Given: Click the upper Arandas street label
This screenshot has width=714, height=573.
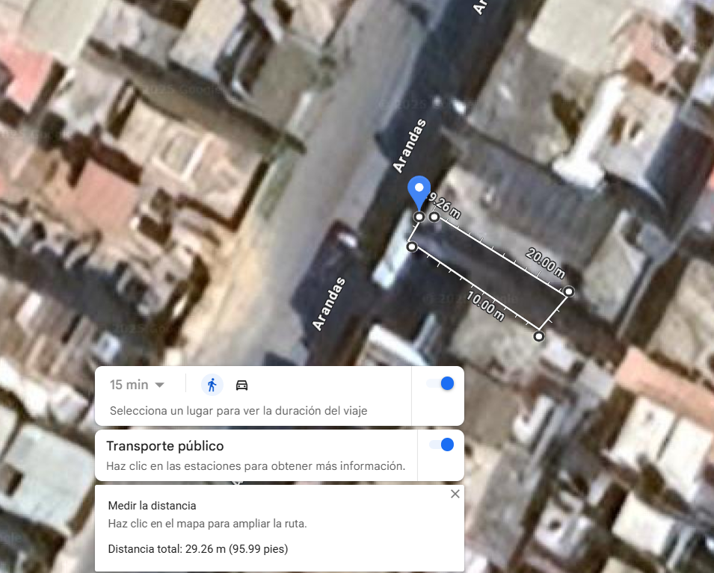Looking at the screenshot, I should tap(410, 146).
